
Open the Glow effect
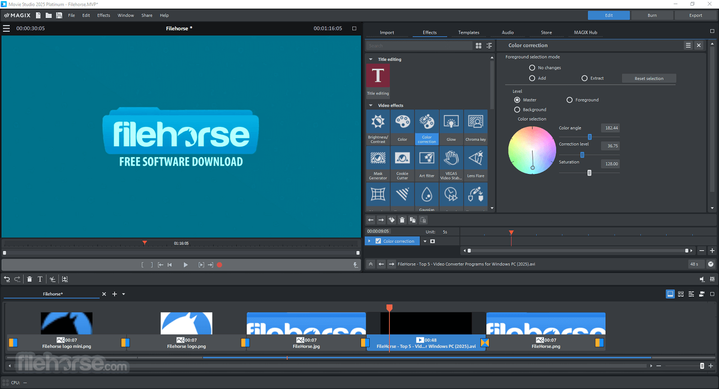point(451,127)
